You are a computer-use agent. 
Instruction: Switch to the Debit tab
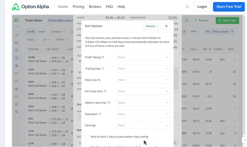pos(42,31)
